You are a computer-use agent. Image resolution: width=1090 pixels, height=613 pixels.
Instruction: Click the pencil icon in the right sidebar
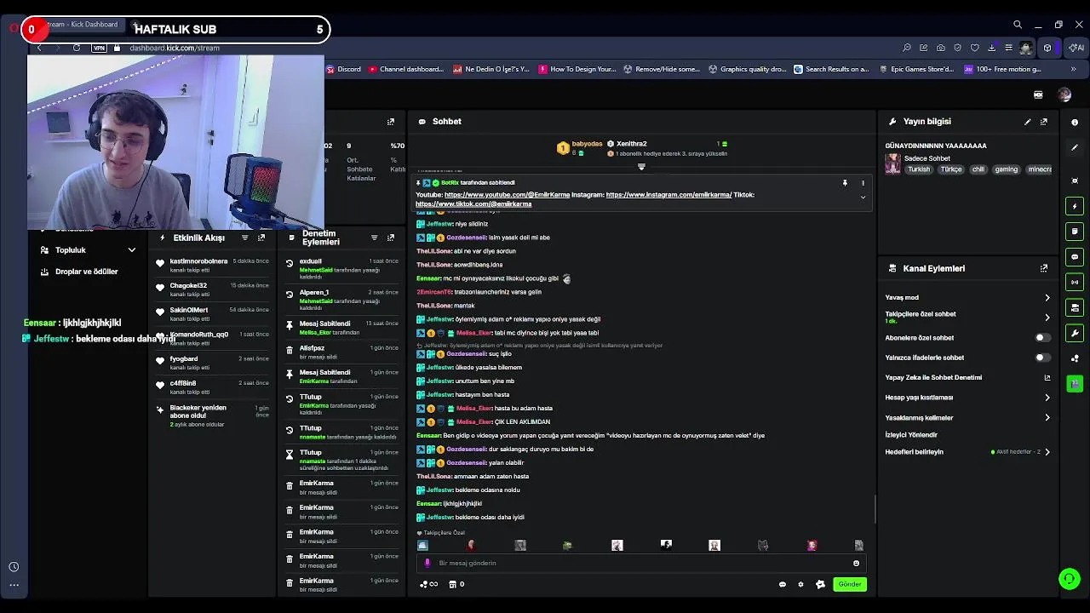1075,147
